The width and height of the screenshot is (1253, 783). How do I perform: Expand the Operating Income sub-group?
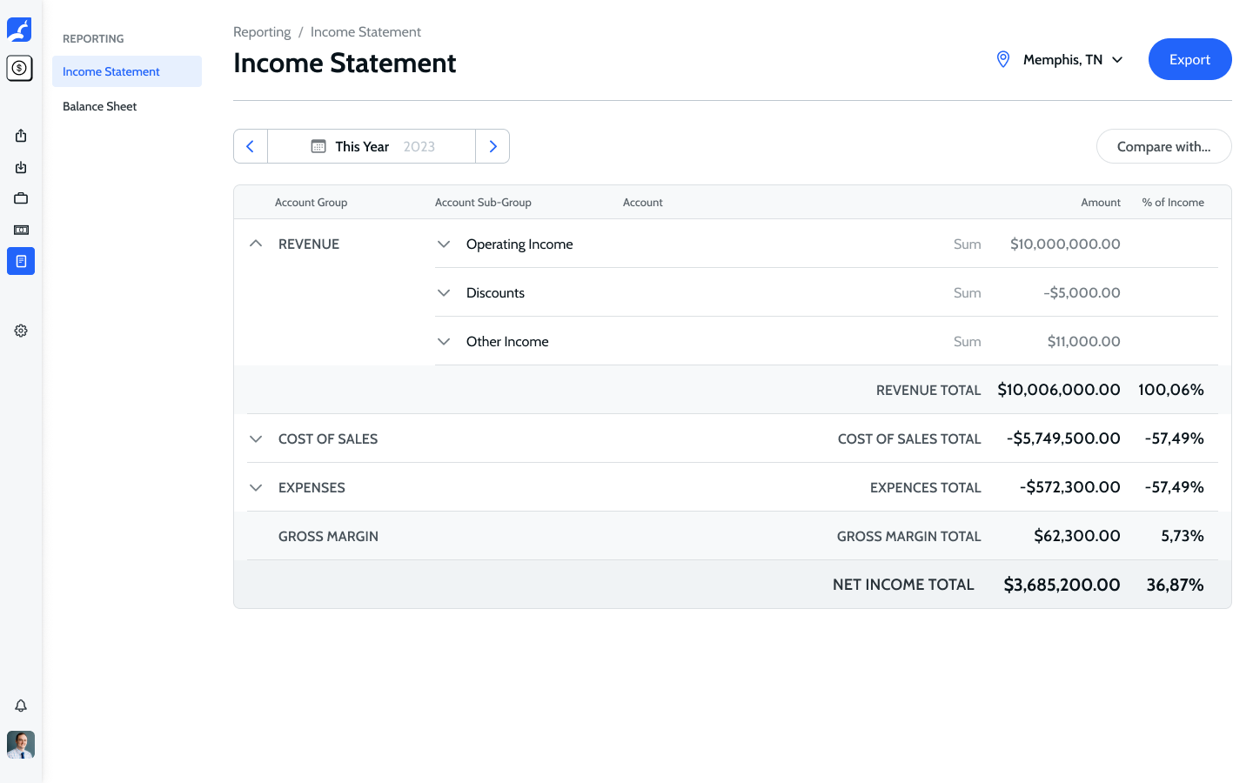coord(444,244)
